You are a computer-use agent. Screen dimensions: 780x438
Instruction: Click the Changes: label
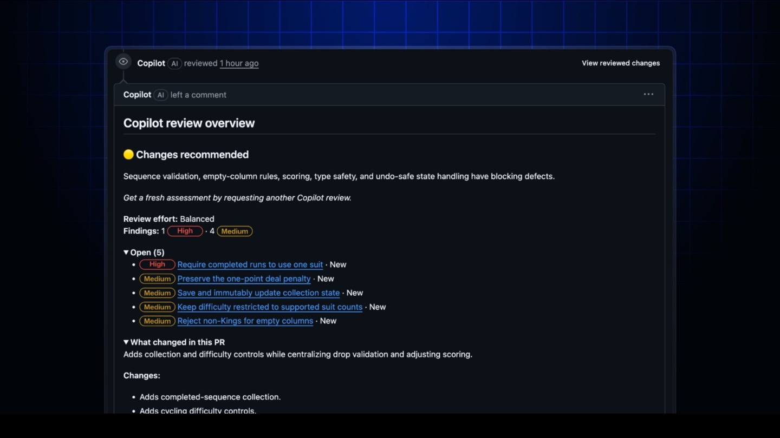point(142,375)
